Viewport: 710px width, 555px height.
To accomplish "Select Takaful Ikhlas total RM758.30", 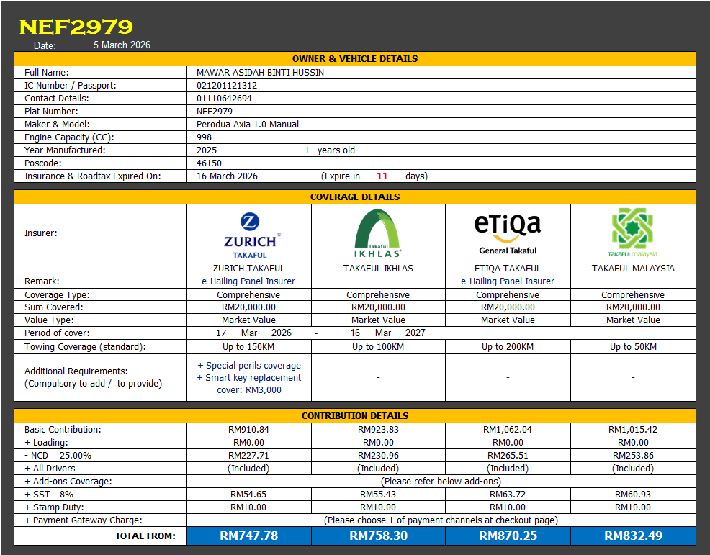I will tap(378, 536).
